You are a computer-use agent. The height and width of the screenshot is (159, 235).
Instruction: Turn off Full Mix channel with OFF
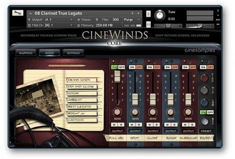[121, 67]
